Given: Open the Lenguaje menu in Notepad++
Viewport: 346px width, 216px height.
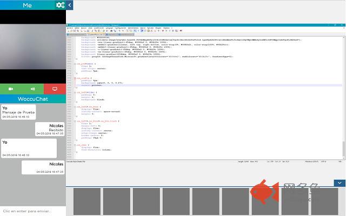Looking at the screenshot, I should 109,28.
